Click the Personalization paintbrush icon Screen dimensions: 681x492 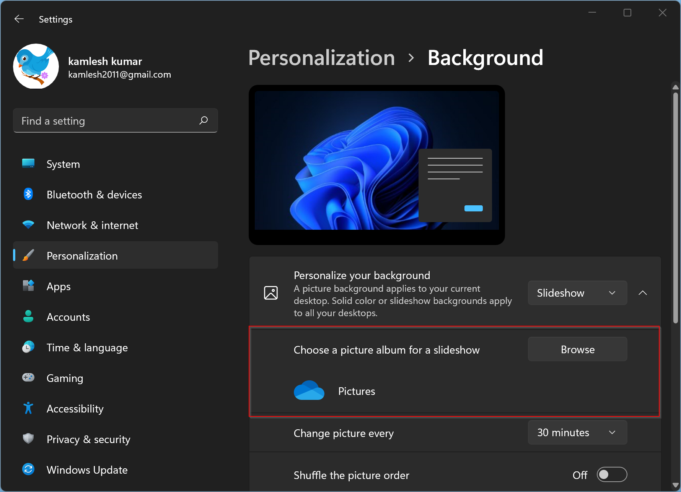28,255
